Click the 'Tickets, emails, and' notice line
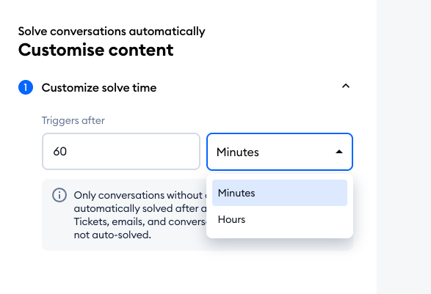 [140, 221]
